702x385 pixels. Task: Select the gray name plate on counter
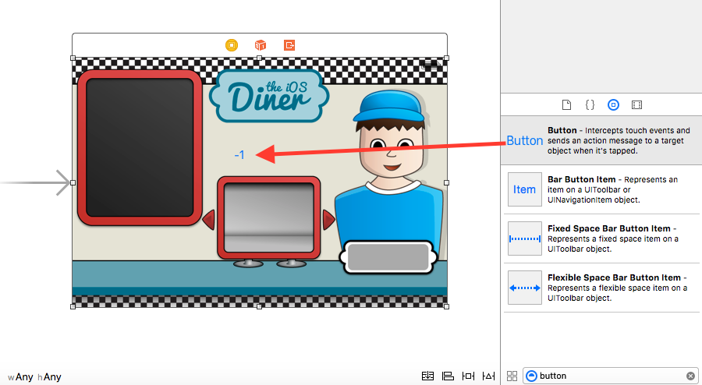[x=388, y=257]
